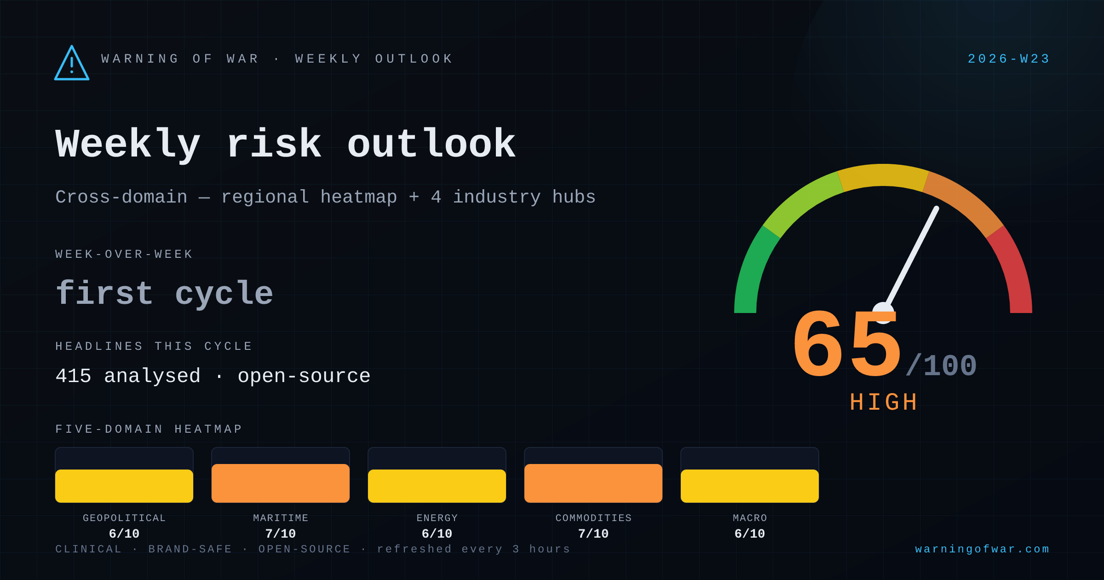Image resolution: width=1104 pixels, height=580 pixels.
Task: Click the dark green gauge segment
Action: click(753, 272)
